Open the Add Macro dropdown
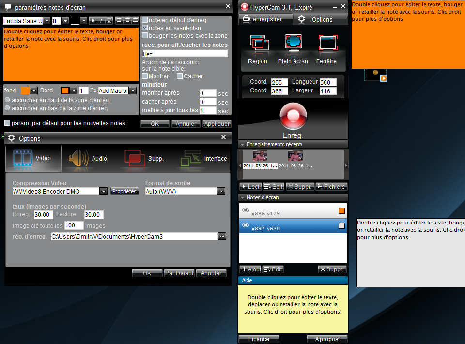 coord(133,90)
